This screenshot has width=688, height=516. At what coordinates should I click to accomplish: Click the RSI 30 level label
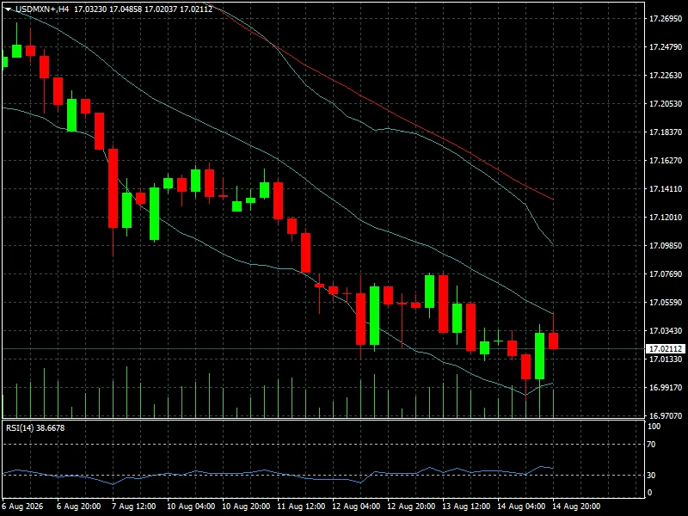click(651, 476)
